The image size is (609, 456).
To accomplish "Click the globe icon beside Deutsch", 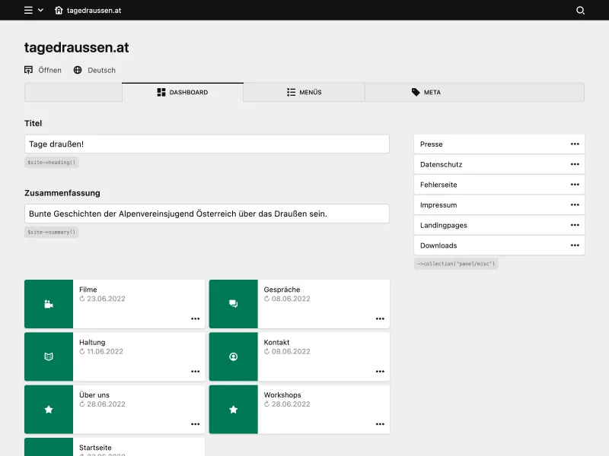I will pos(75,69).
